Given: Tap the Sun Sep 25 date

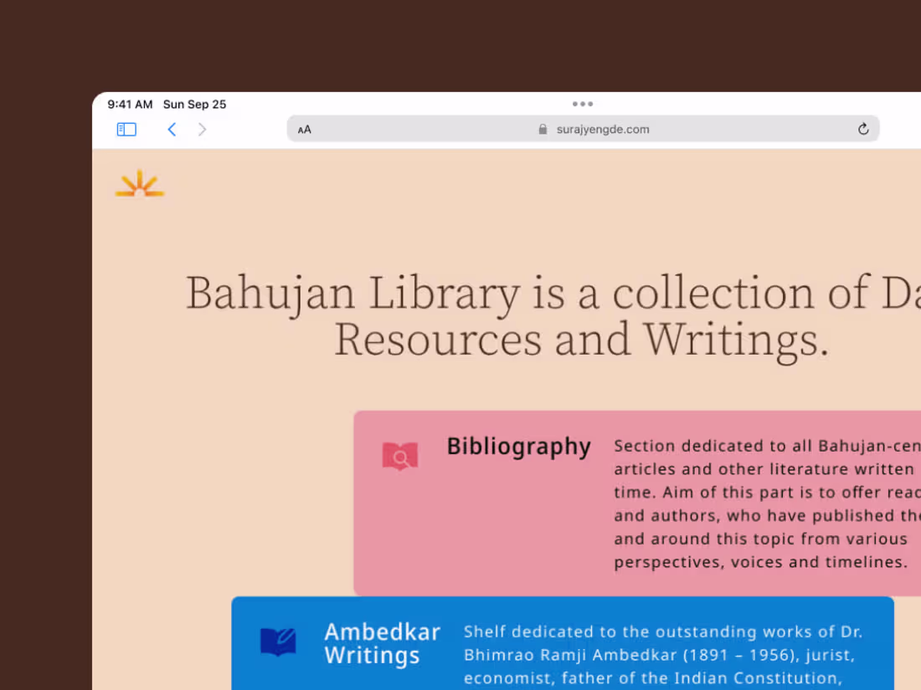Looking at the screenshot, I should click(194, 105).
